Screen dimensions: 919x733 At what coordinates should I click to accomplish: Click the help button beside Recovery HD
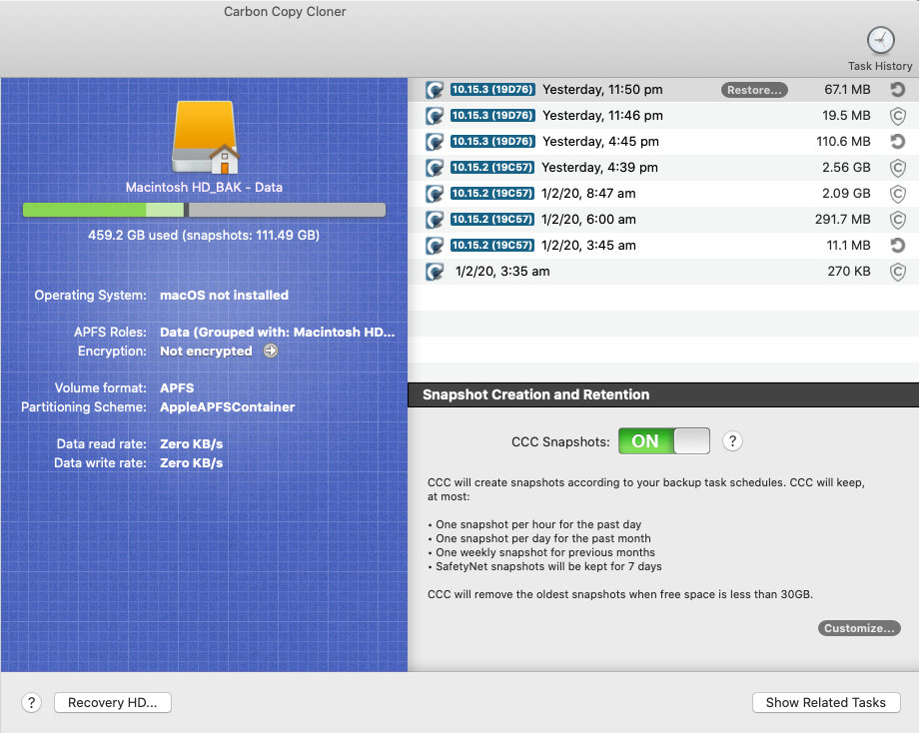click(32, 702)
